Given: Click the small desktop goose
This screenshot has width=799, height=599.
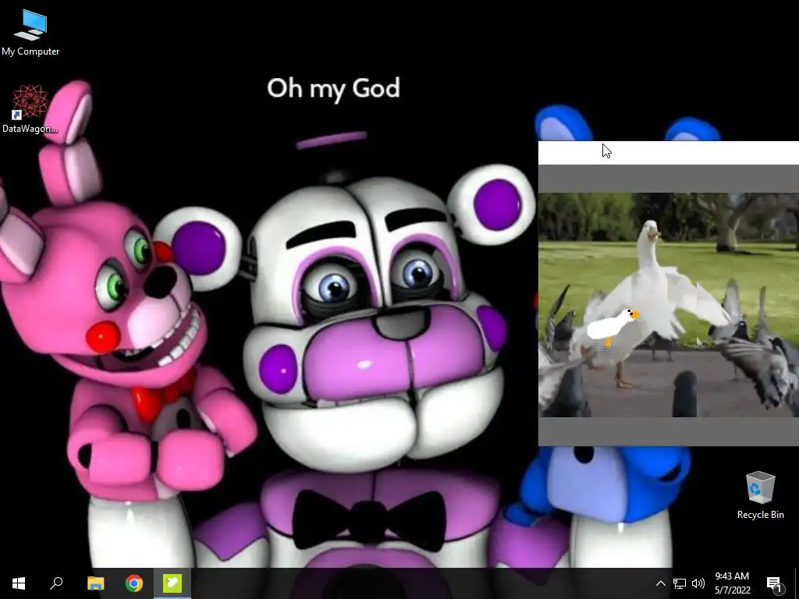Looking at the screenshot, I should click(613, 327).
